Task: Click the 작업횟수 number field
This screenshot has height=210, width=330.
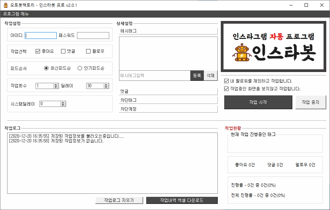Action: 45,86
